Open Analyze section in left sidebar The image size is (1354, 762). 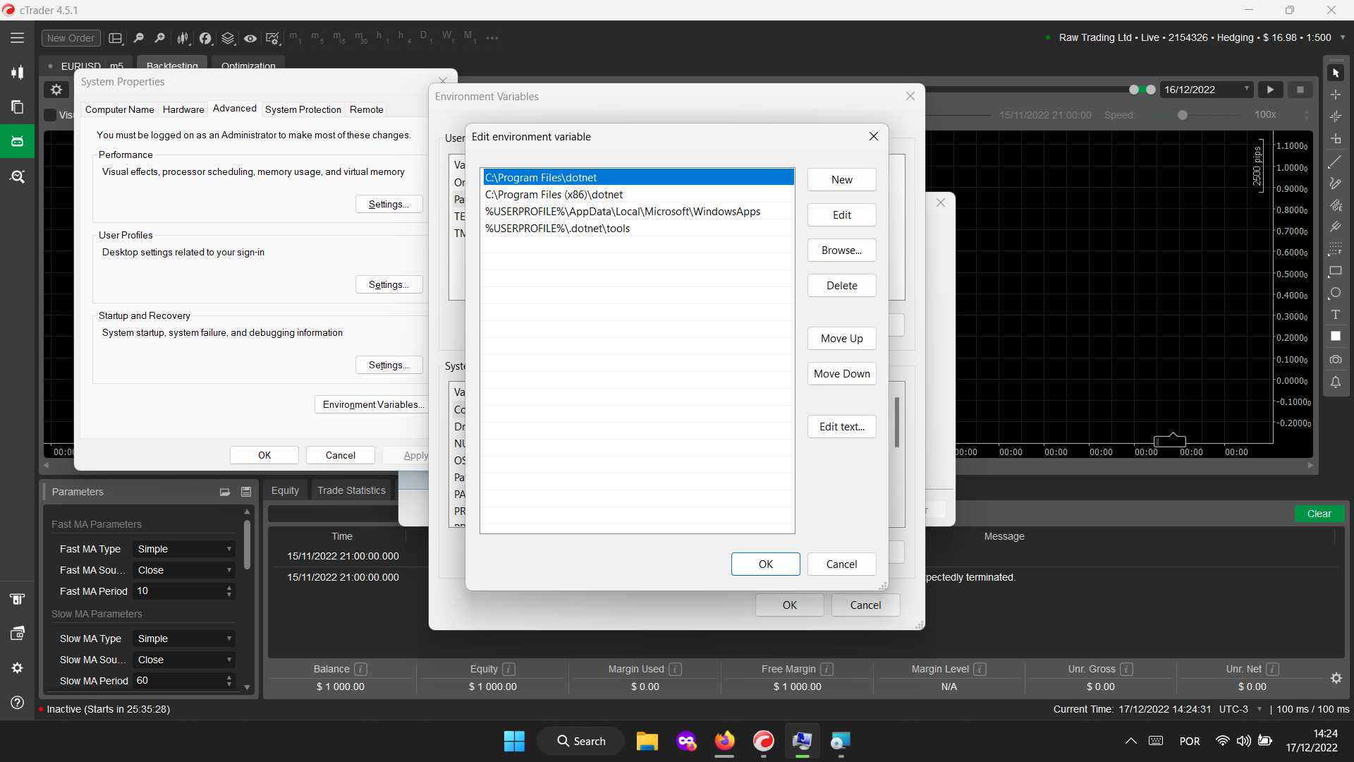(x=18, y=176)
